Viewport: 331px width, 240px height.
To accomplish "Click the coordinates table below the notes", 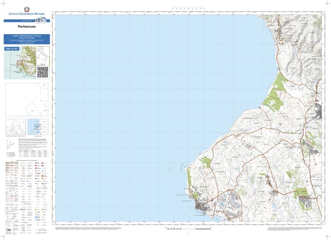I will pos(33,154).
